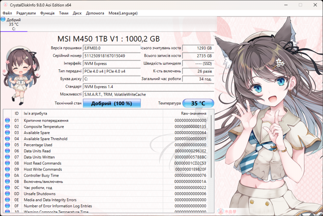Click the CrystalDiskInfo app icon in title bar
323x216 pixels.
pos(4,5)
